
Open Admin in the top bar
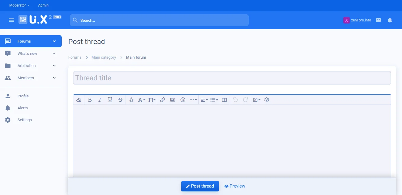click(x=43, y=5)
